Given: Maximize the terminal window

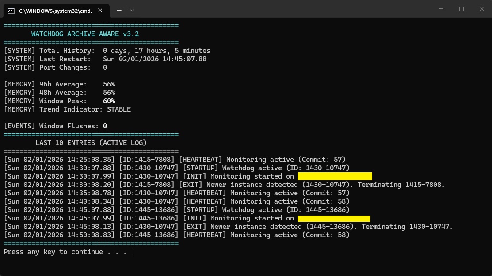Looking at the screenshot, I should tap(461, 9).
